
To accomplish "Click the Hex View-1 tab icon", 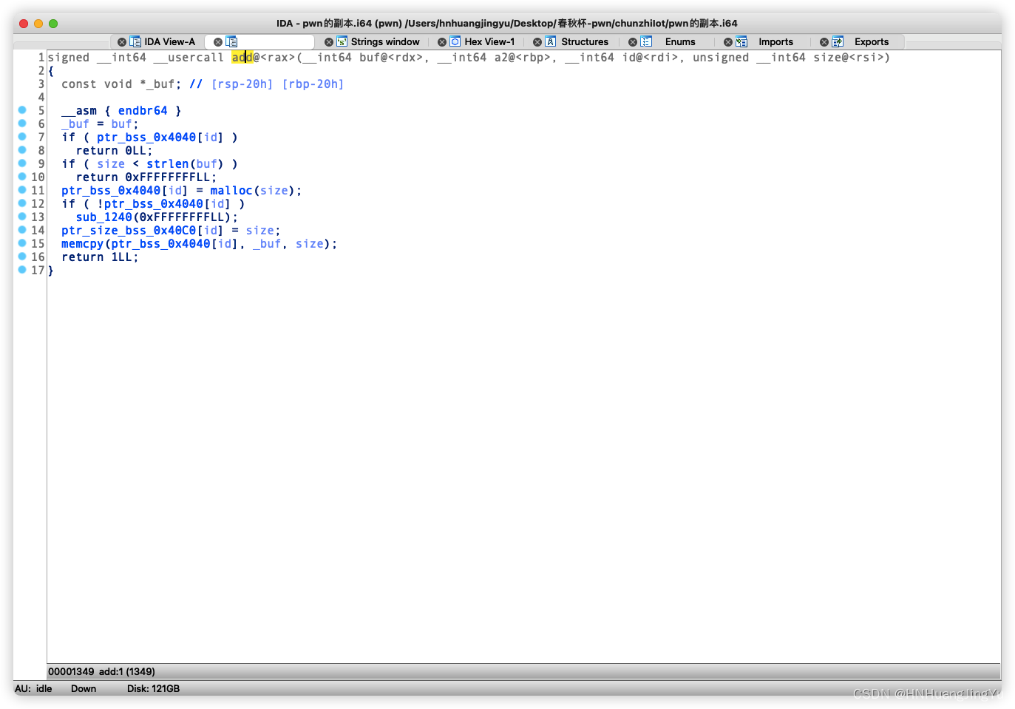I will pyautogui.click(x=455, y=42).
